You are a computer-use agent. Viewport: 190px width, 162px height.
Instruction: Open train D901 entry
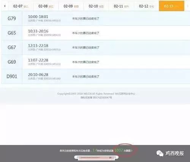[x=96, y=76]
